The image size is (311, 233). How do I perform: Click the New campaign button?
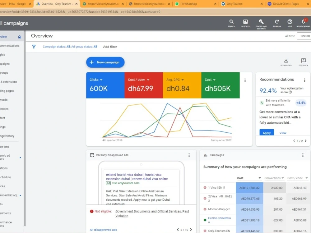pyautogui.click(x=105, y=62)
